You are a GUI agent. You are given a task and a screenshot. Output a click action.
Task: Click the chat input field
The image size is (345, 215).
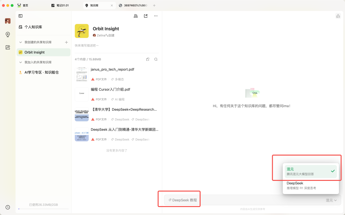click(253, 200)
